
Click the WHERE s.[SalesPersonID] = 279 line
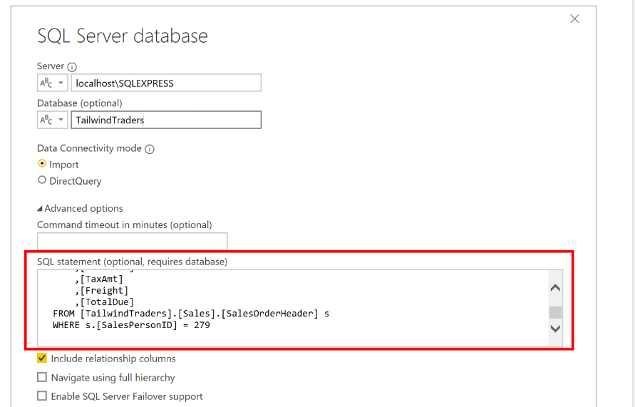132,325
